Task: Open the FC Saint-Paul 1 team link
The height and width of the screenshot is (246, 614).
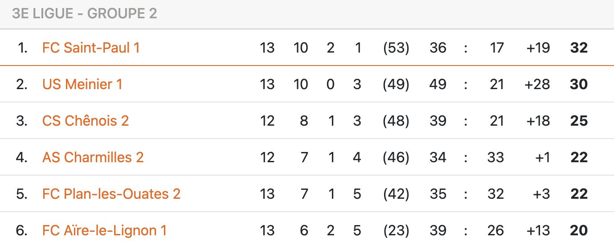Action: coord(91,48)
